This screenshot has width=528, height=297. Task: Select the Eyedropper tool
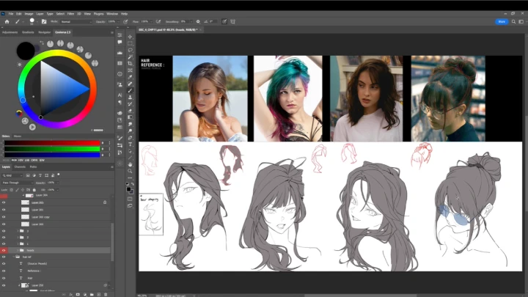[130, 77]
